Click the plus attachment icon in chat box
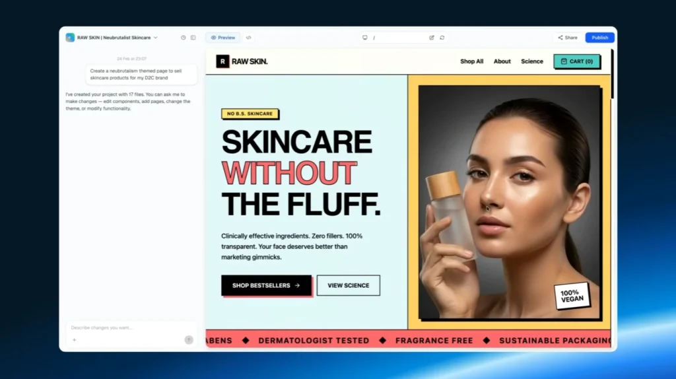 tap(74, 340)
